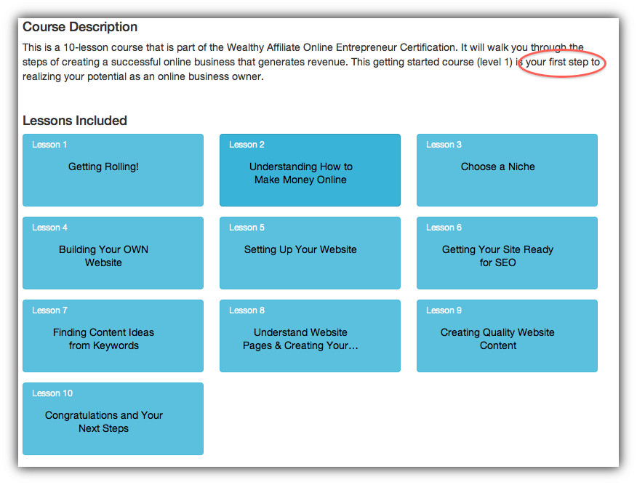Click the Lessons Included heading
Viewport: 637px width, 485px height.
[x=75, y=121]
